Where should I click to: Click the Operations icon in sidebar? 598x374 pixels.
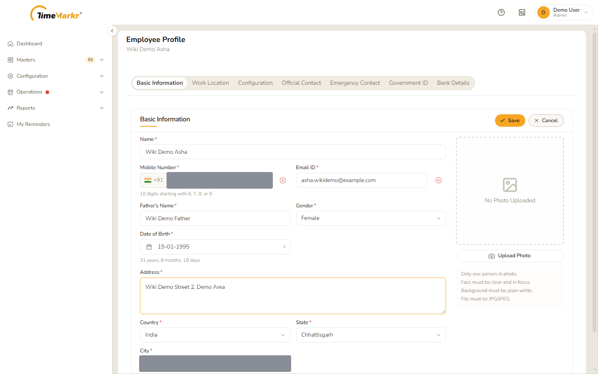click(10, 92)
